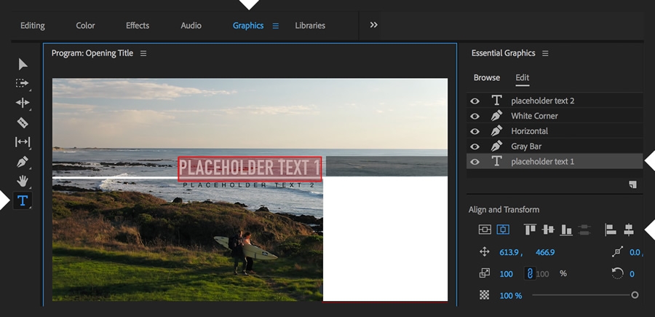This screenshot has height=317, width=655.
Task: Click PLACEHOLDER TEXT 2 in the monitor
Action: 249,185
